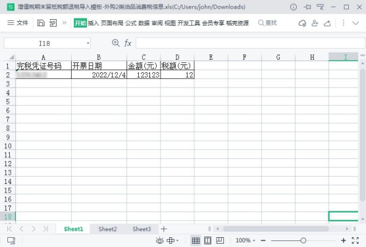366x247 pixels.
Task: Expand more quick-access tools chevron
Action: (x=65, y=22)
